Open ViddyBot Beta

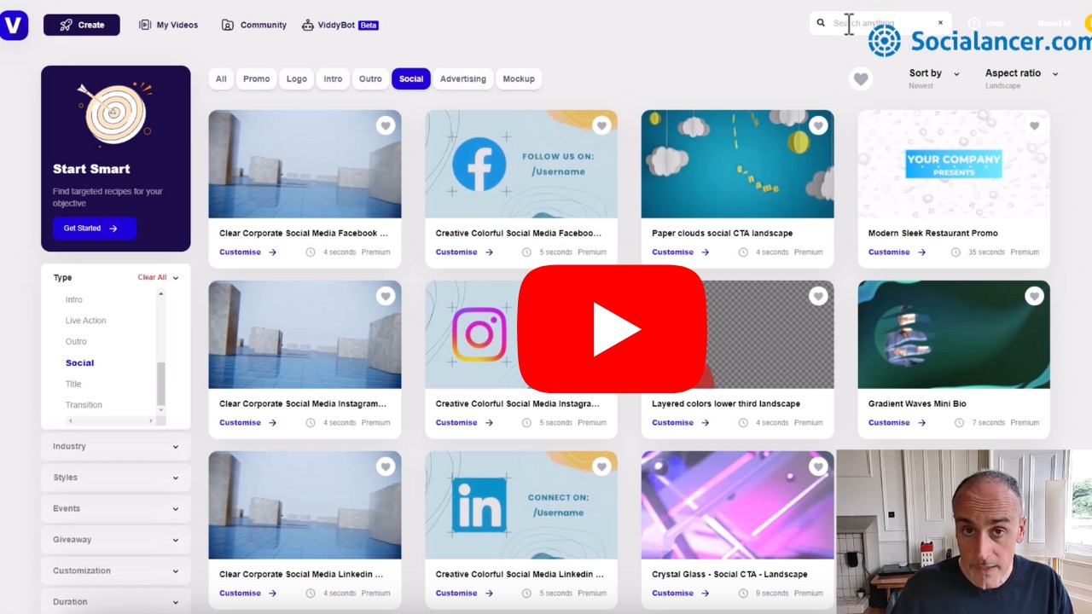[340, 25]
